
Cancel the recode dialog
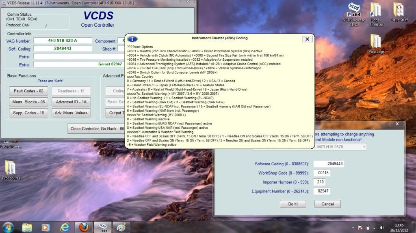327,204
